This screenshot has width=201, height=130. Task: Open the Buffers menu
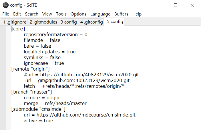point(121,14)
